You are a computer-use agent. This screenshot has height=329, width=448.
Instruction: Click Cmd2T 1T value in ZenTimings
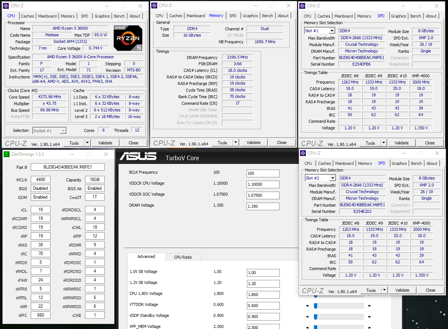95,197
